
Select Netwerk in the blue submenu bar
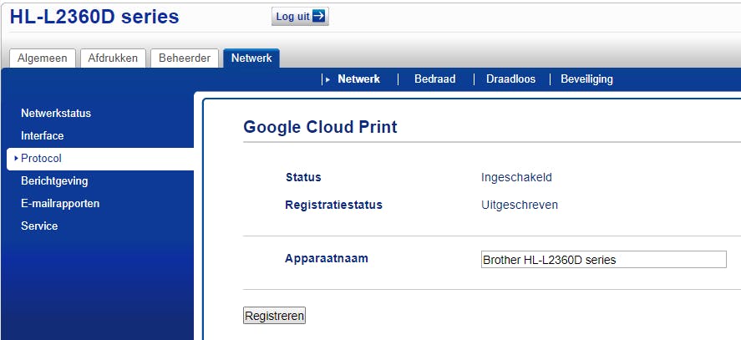358,79
